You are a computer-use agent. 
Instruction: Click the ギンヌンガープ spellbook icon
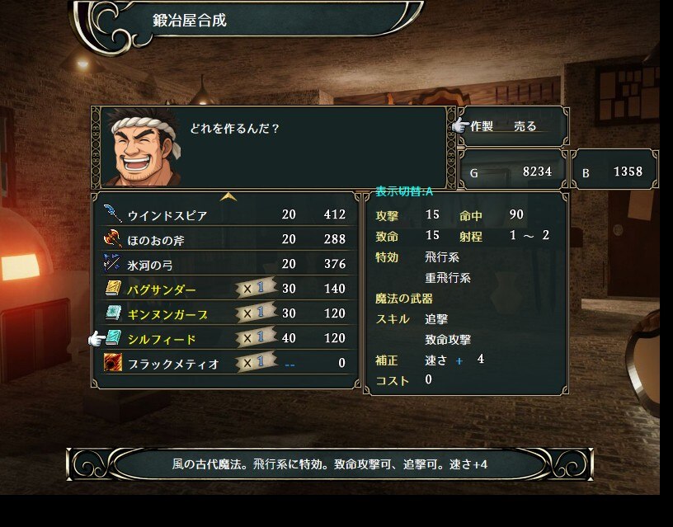point(113,313)
